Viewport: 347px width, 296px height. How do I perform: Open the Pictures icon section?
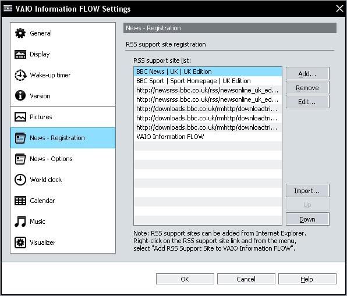point(20,117)
